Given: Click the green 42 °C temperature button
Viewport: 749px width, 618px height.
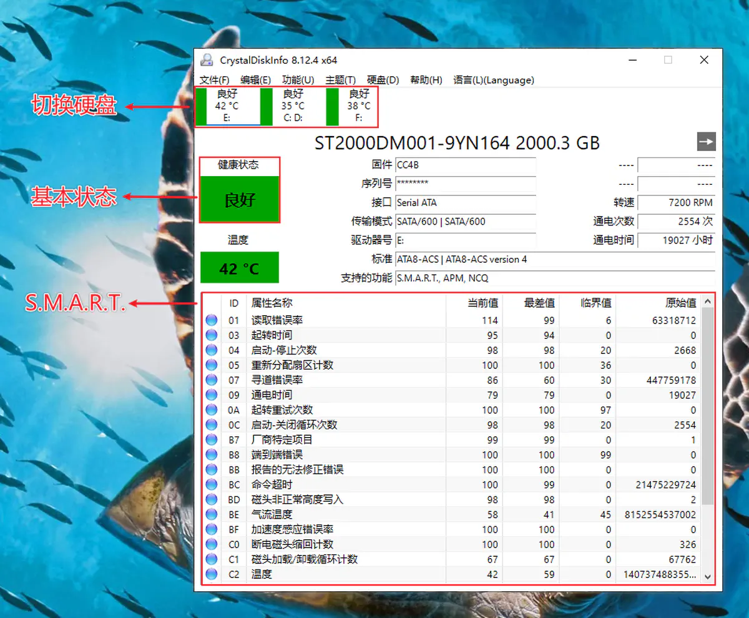Looking at the screenshot, I should click(x=240, y=268).
